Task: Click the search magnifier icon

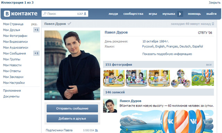Action: (x=45, y=14)
